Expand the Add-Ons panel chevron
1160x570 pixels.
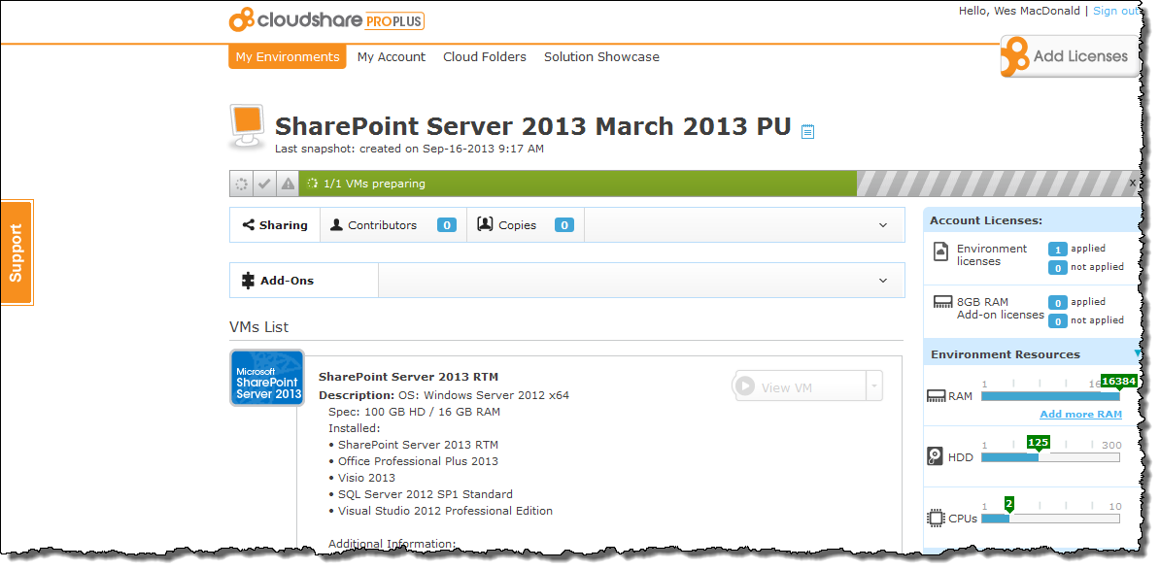tap(883, 281)
